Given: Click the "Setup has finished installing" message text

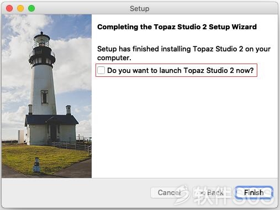Looking at the screenshot, I should [x=184, y=53].
